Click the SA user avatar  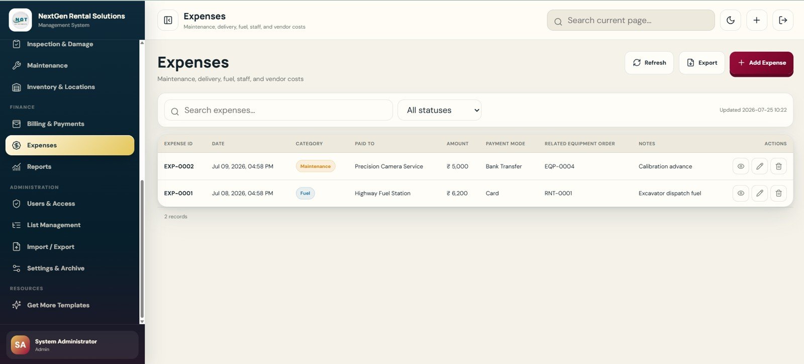[x=20, y=345]
